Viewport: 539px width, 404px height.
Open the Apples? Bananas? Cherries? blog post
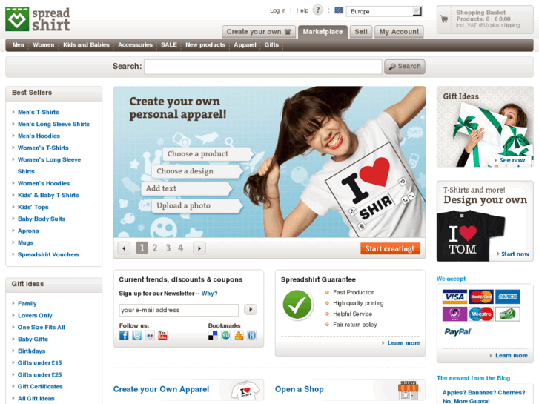click(483, 397)
